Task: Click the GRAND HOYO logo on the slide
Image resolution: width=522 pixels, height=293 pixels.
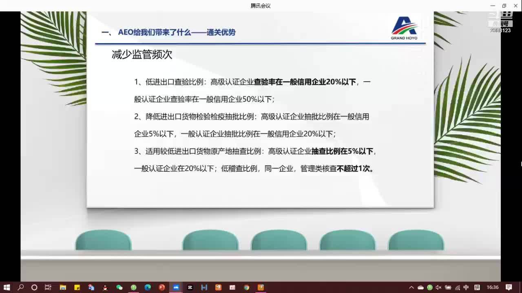Action: click(x=404, y=28)
